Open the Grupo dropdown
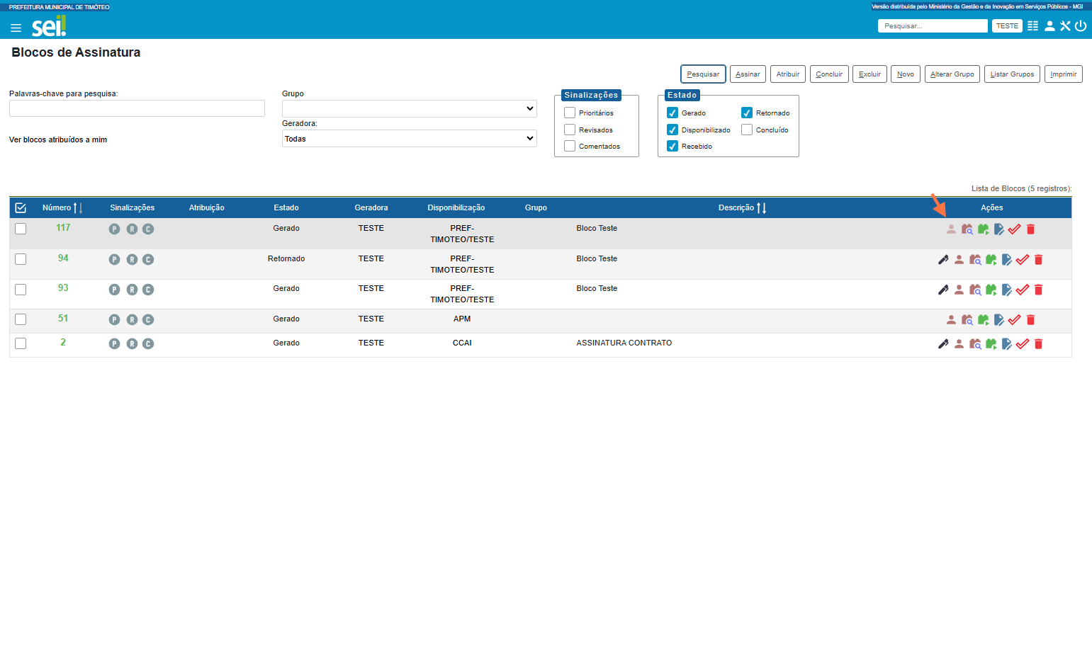This screenshot has width=1092, height=645. [410, 108]
